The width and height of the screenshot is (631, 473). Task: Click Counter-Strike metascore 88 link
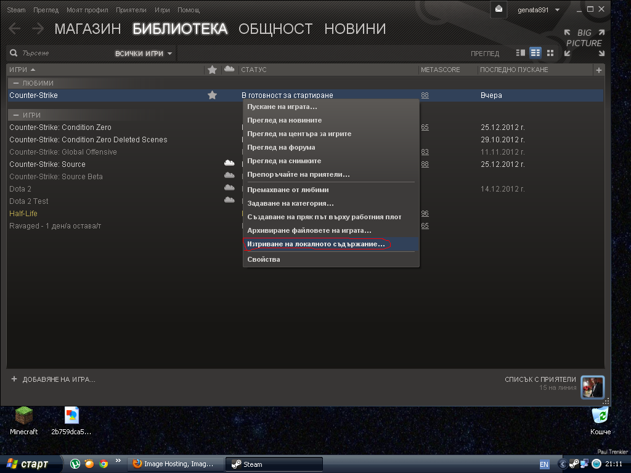(x=425, y=95)
